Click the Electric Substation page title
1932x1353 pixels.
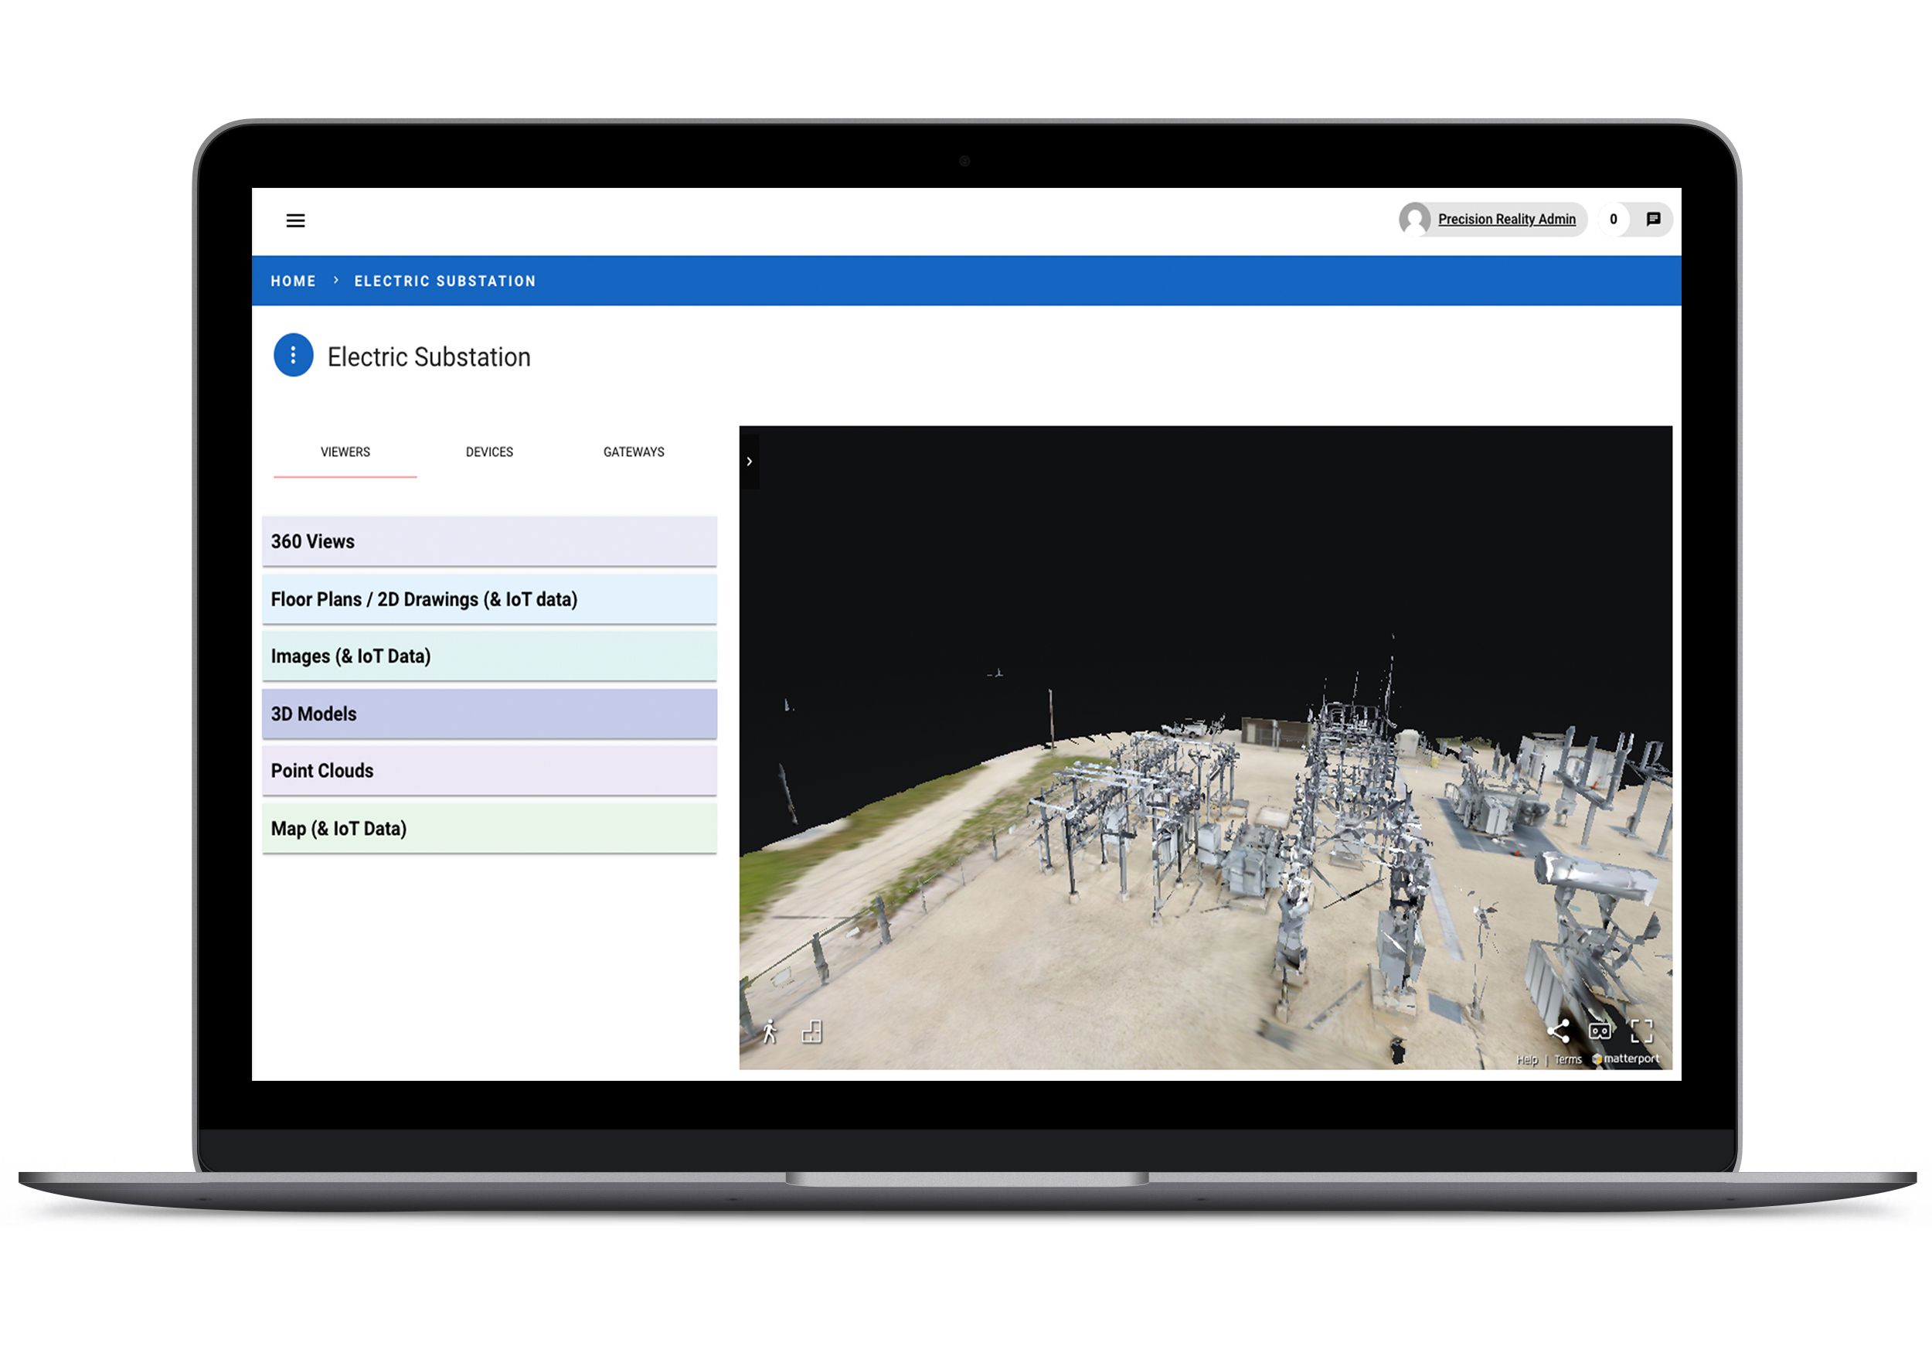428,357
